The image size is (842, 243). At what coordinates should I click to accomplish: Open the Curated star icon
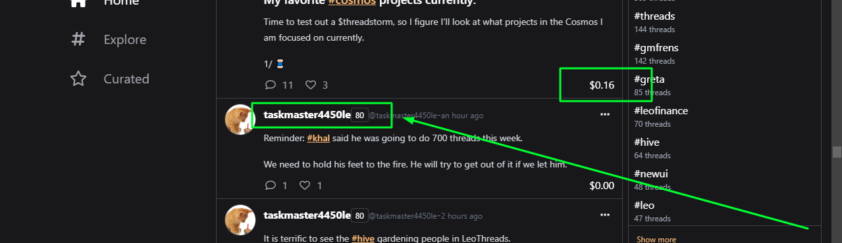pyautogui.click(x=78, y=79)
